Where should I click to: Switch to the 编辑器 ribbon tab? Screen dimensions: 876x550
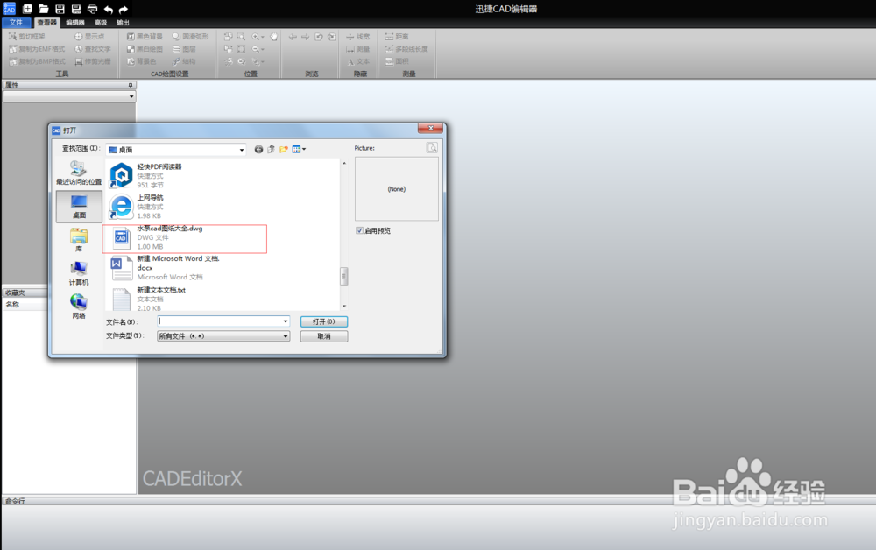pyautogui.click(x=74, y=23)
